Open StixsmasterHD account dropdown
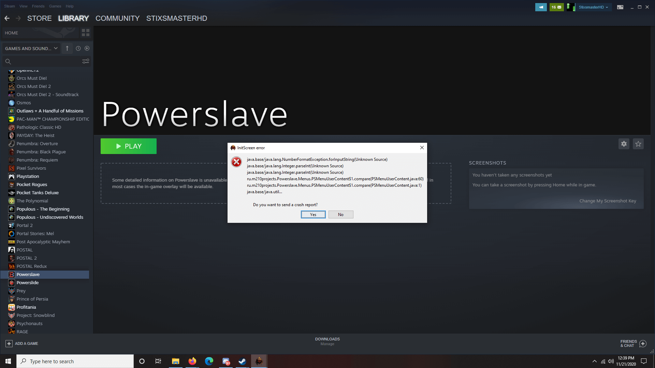 point(594,7)
